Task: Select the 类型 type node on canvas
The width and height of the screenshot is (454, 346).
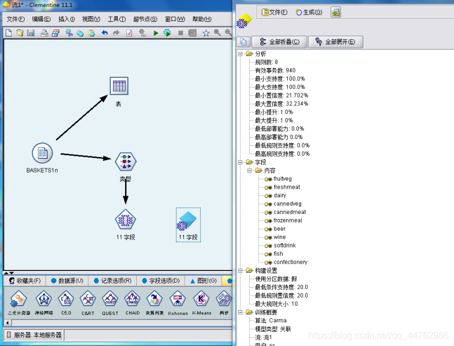Action: coord(126,161)
